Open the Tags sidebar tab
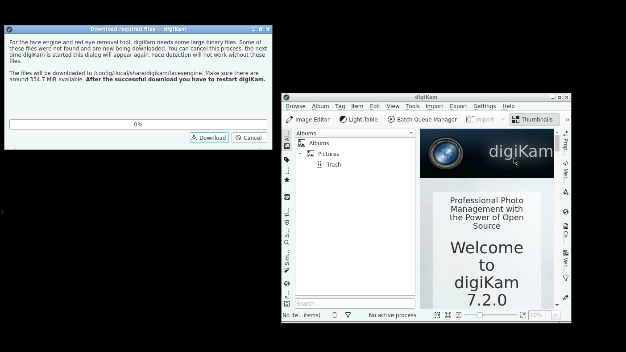The width and height of the screenshot is (626, 352). click(x=287, y=160)
